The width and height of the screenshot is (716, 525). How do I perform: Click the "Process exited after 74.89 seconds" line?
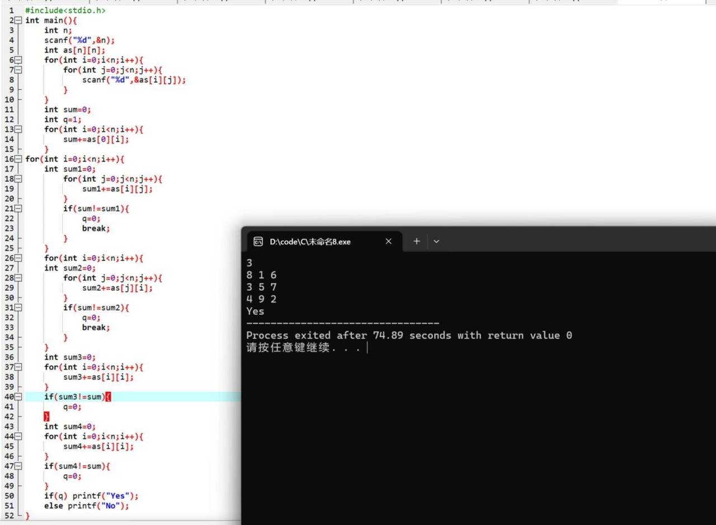[409, 335]
